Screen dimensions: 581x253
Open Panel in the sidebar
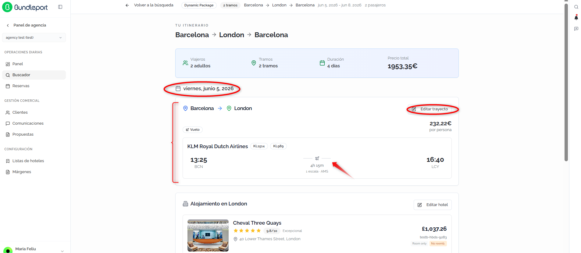coord(34,64)
